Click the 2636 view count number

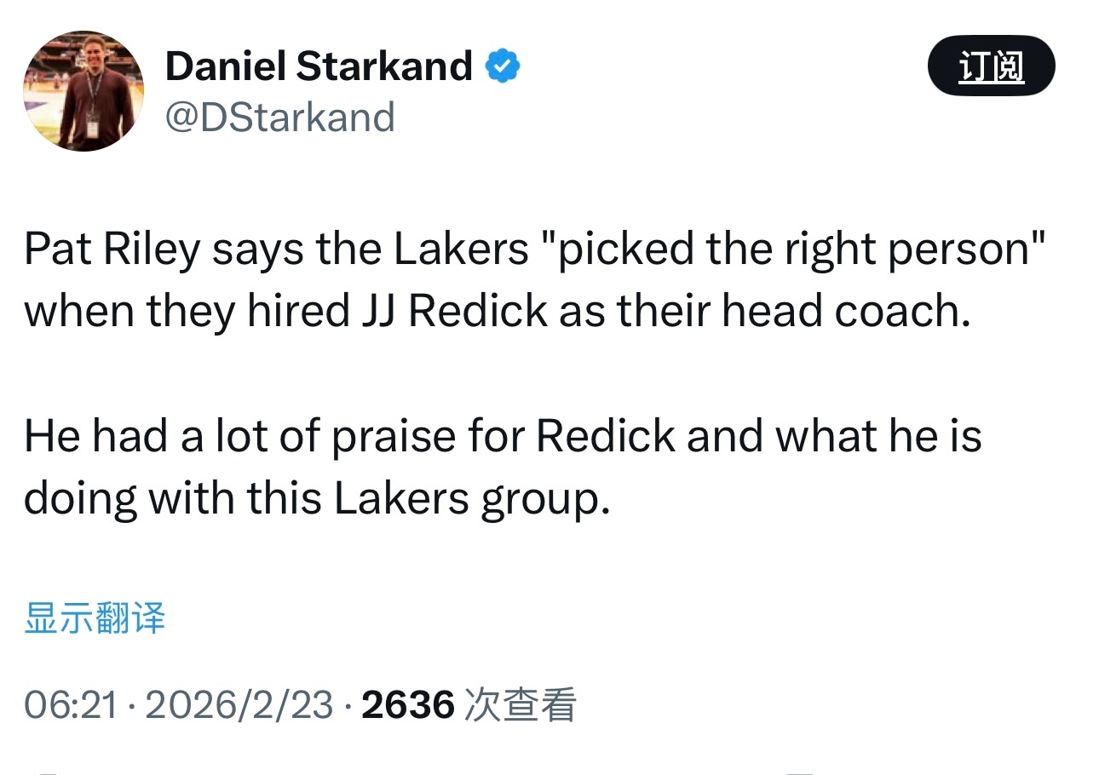(407, 705)
